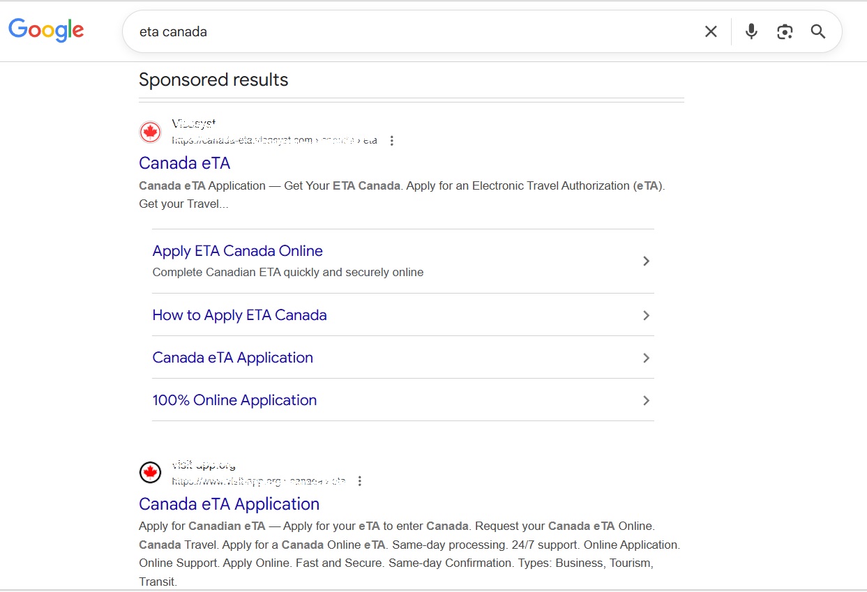Image resolution: width=867 pixels, height=592 pixels.
Task: Start voice search with microphone icon
Action: pos(751,31)
